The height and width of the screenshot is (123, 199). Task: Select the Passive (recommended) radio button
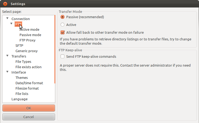[63, 17]
